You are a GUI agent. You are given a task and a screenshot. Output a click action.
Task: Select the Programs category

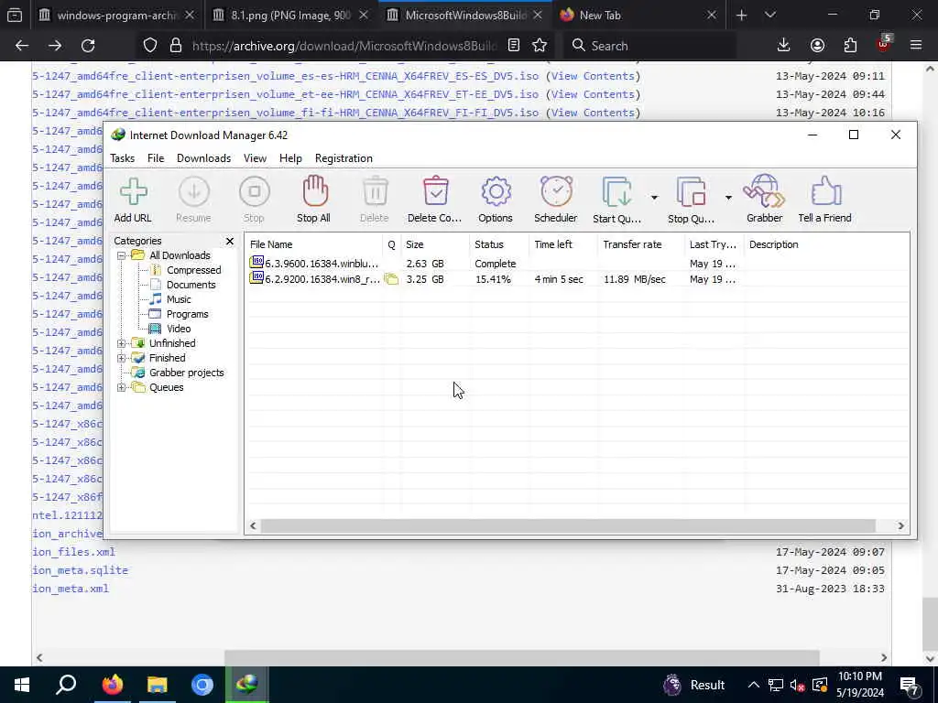[x=187, y=315]
